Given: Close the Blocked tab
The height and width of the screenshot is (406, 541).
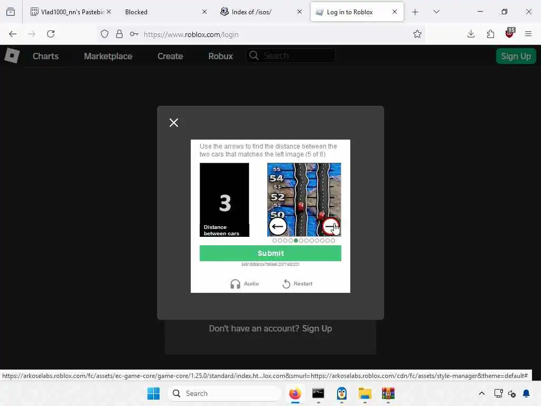Looking at the screenshot, I should tap(204, 12).
